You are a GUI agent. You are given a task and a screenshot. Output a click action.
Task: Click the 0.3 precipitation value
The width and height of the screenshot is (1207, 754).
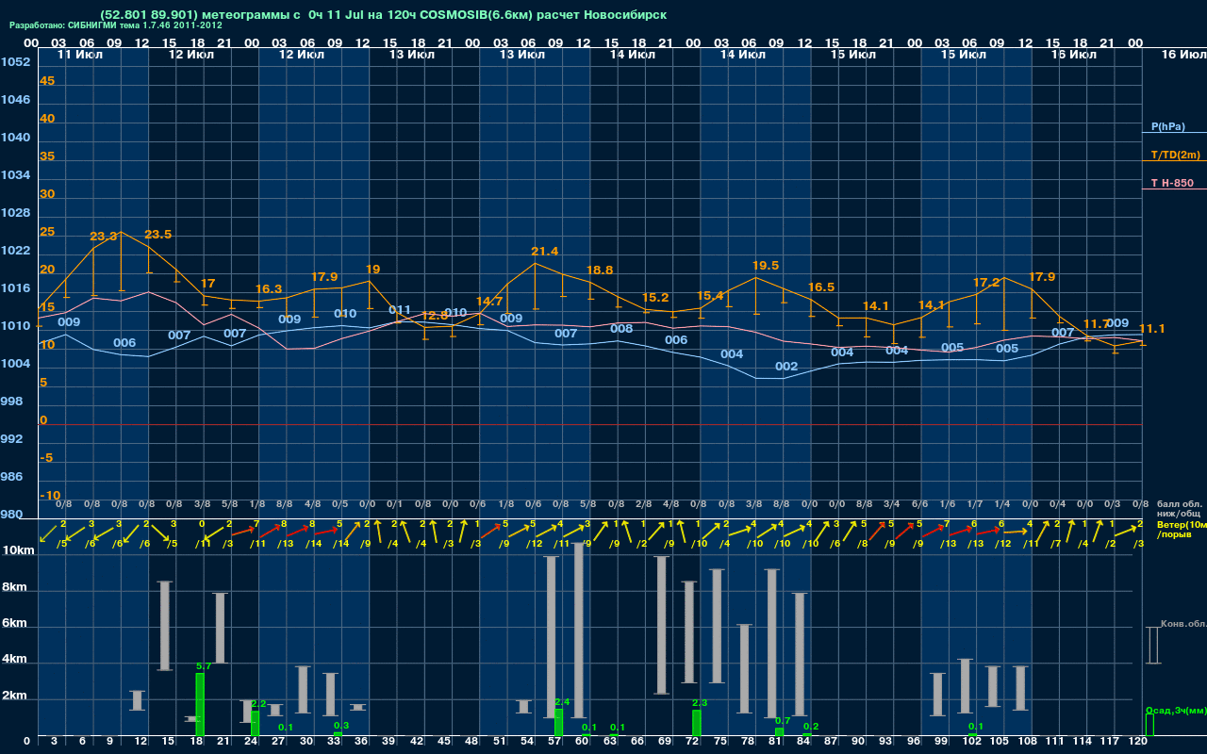click(x=341, y=725)
